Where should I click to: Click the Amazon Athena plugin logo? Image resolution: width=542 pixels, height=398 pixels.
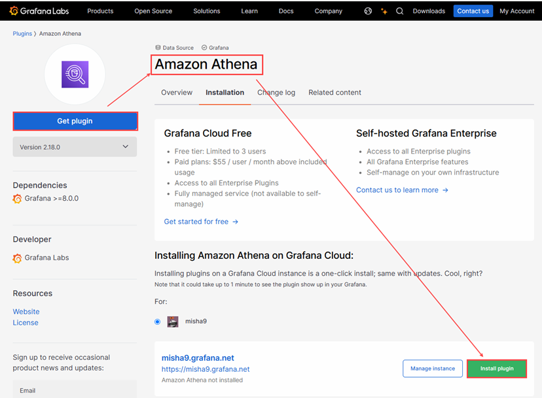75,75
